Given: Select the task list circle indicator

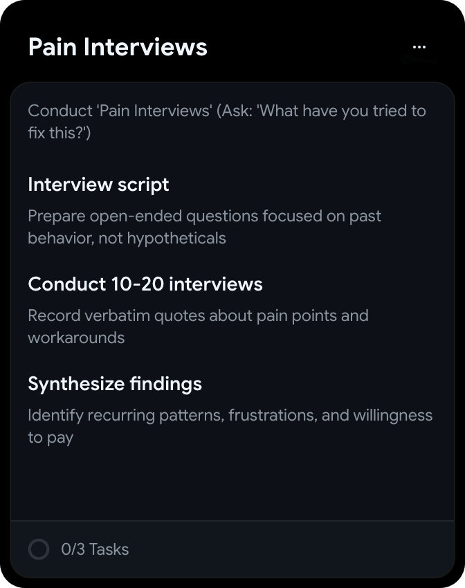Looking at the screenshot, I should point(39,549).
